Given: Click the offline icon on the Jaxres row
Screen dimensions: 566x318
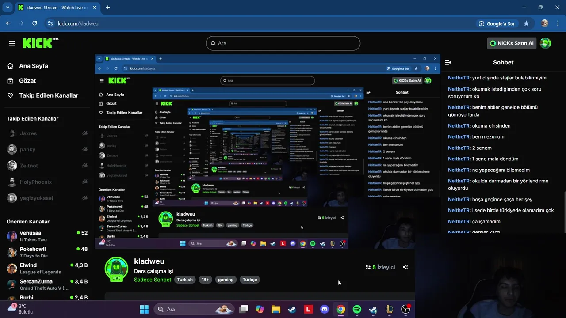Looking at the screenshot, I should 84,133.
